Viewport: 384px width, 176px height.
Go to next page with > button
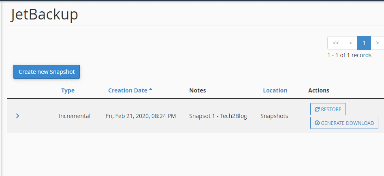pyautogui.click(x=378, y=43)
